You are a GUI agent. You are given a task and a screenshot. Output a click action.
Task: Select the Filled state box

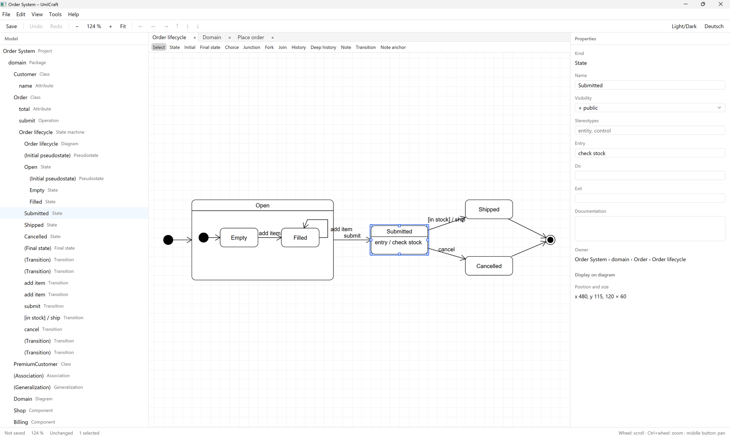(300, 238)
